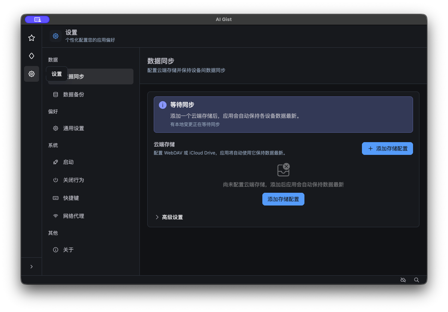Select the gear settings sidebar icon
This screenshot has height=312, width=448.
(32, 74)
